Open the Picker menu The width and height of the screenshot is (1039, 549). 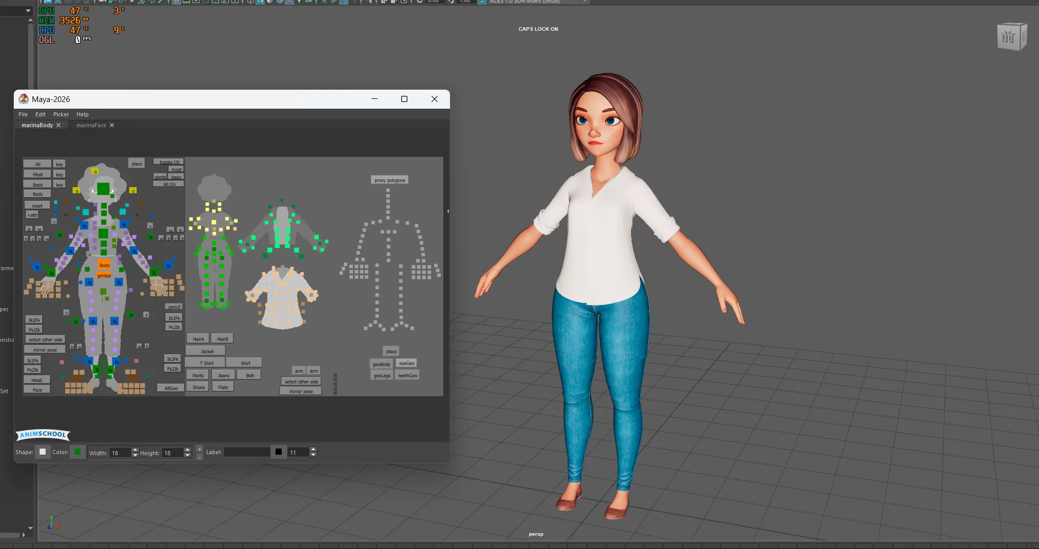click(61, 114)
